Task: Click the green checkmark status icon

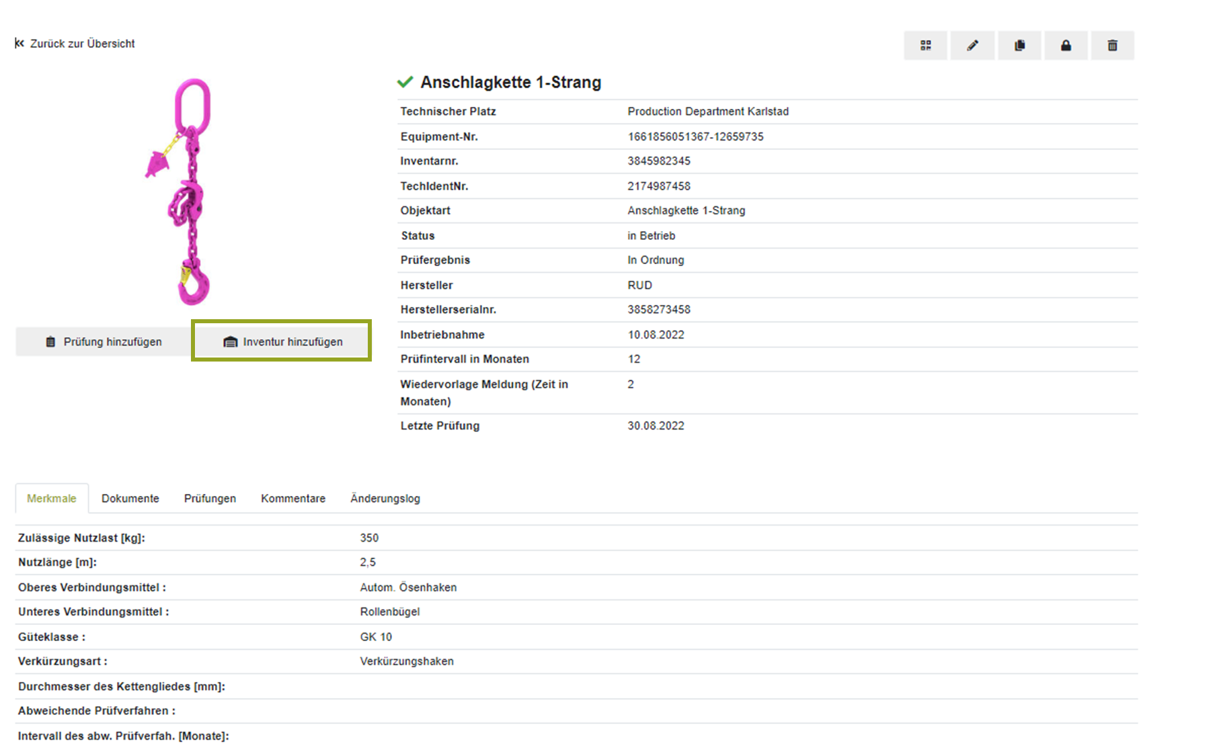Action: coord(405,82)
